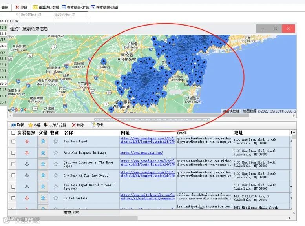
Task: Open homedepot.com link in The Home Depot row
Action: point(147,140)
